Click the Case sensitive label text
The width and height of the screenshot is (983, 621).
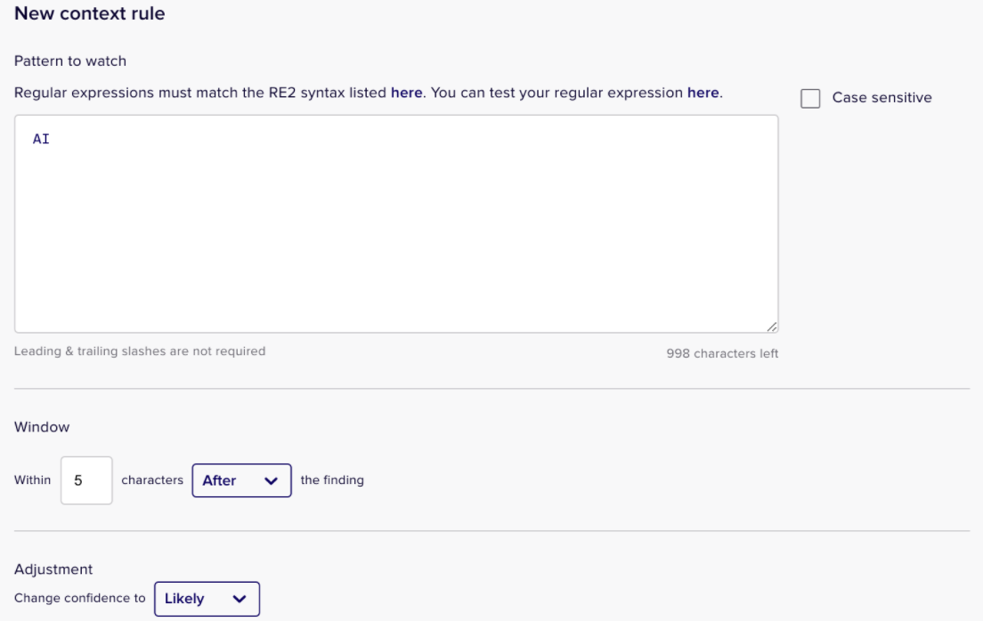point(881,98)
